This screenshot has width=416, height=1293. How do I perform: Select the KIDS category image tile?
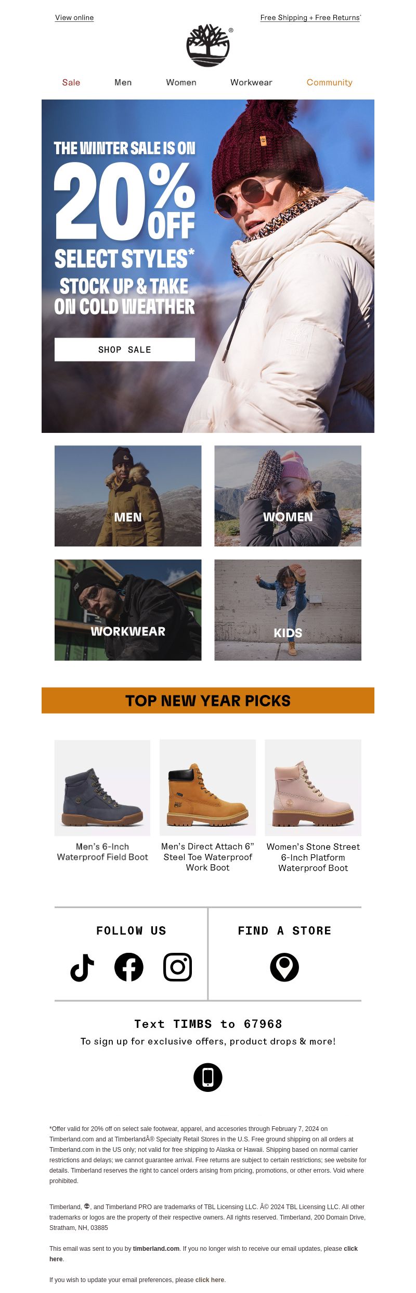288,610
